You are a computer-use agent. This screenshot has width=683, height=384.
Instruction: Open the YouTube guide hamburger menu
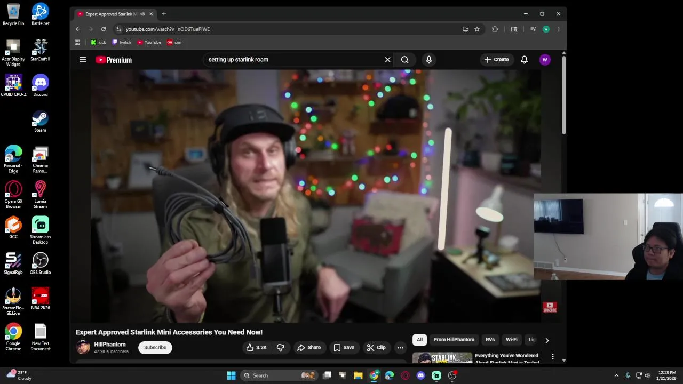click(83, 60)
